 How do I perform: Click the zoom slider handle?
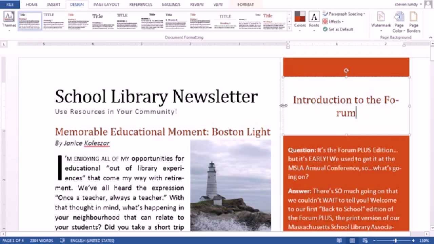(395, 241)
